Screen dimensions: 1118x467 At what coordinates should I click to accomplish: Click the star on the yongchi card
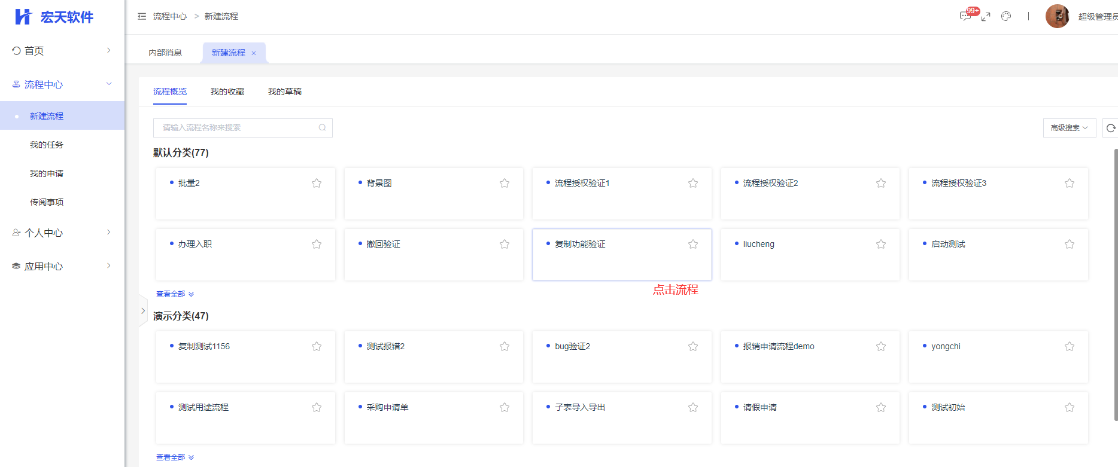click(1070, 346)
